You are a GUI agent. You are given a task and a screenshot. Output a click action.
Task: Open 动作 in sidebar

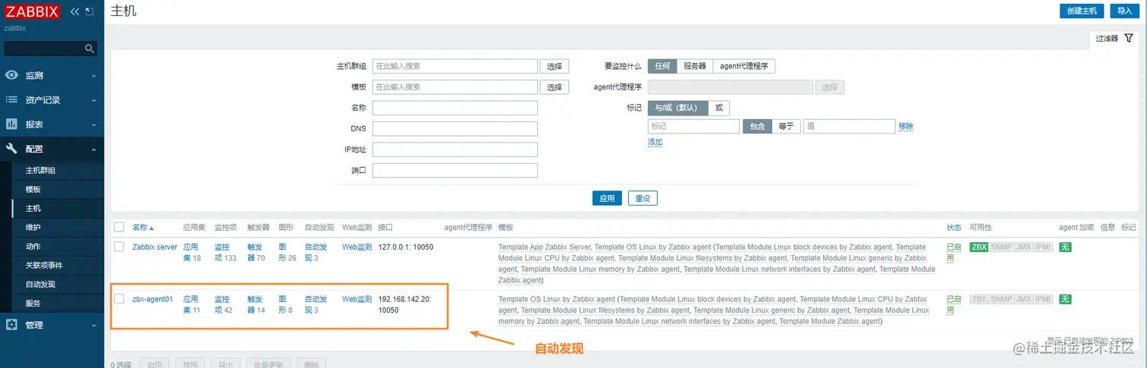33,246
